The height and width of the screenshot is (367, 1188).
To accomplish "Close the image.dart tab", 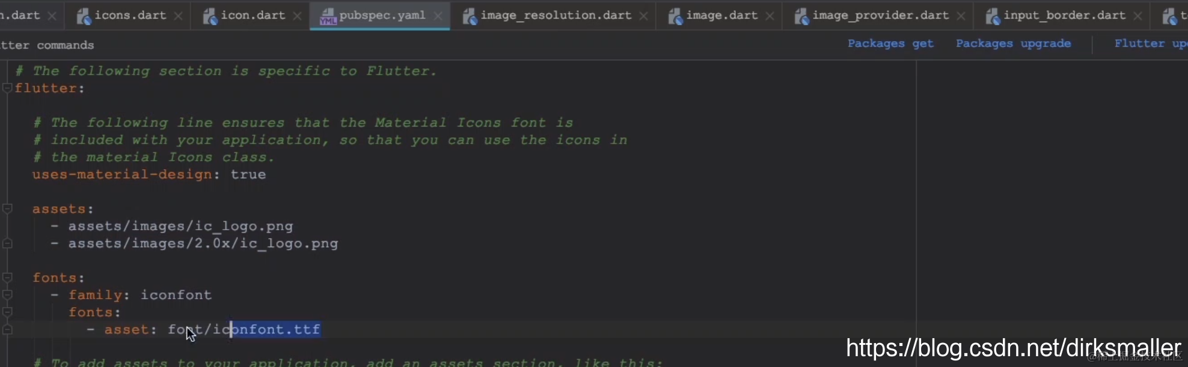I will (770, 16).
